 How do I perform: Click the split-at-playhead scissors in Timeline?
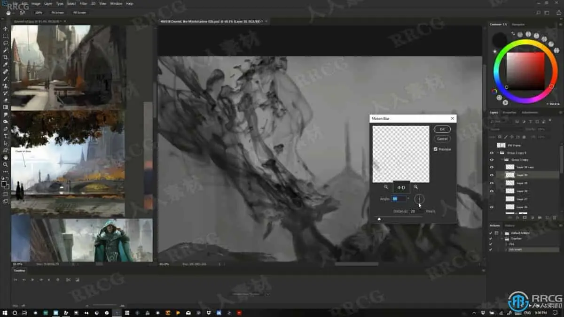68,280
